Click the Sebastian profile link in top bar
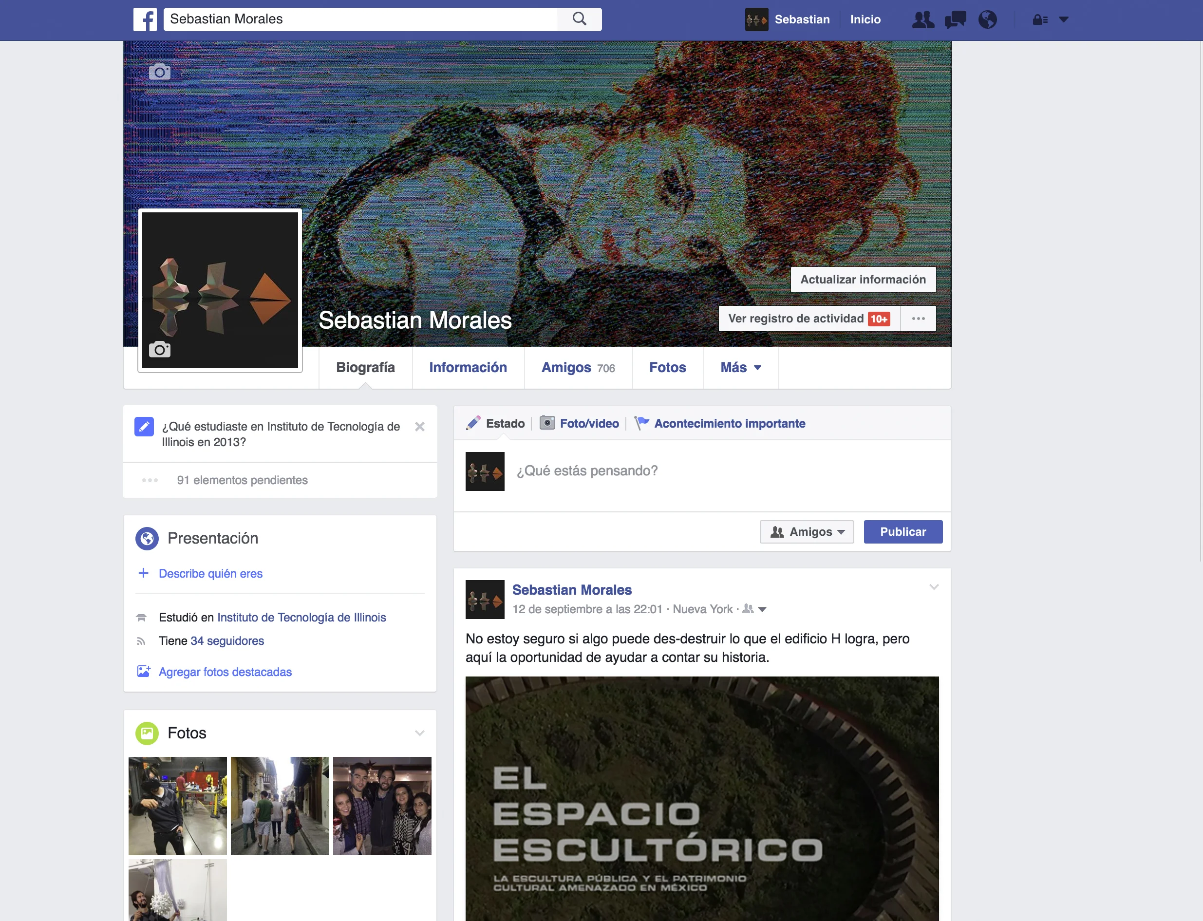Viewport: 1203px width, 921px height. pyautogui.click(x=802, y=20)
